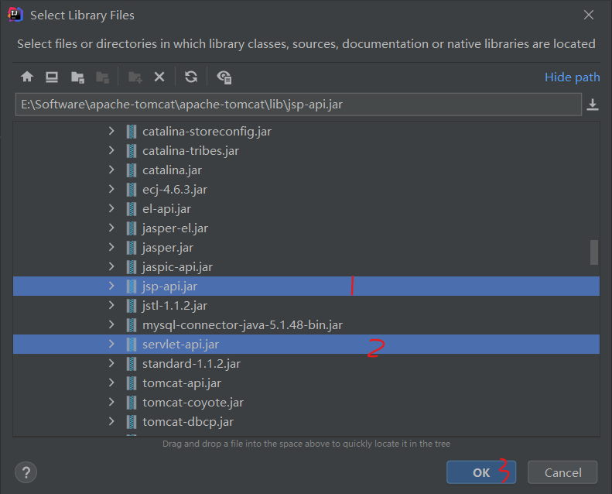Viewport: 612px width, 494px height.
Task: Click the Delete (X) toolbar icon
Action: point(159,77)
